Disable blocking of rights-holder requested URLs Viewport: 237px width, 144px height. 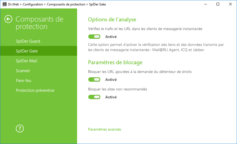click(x=94, y=80)
